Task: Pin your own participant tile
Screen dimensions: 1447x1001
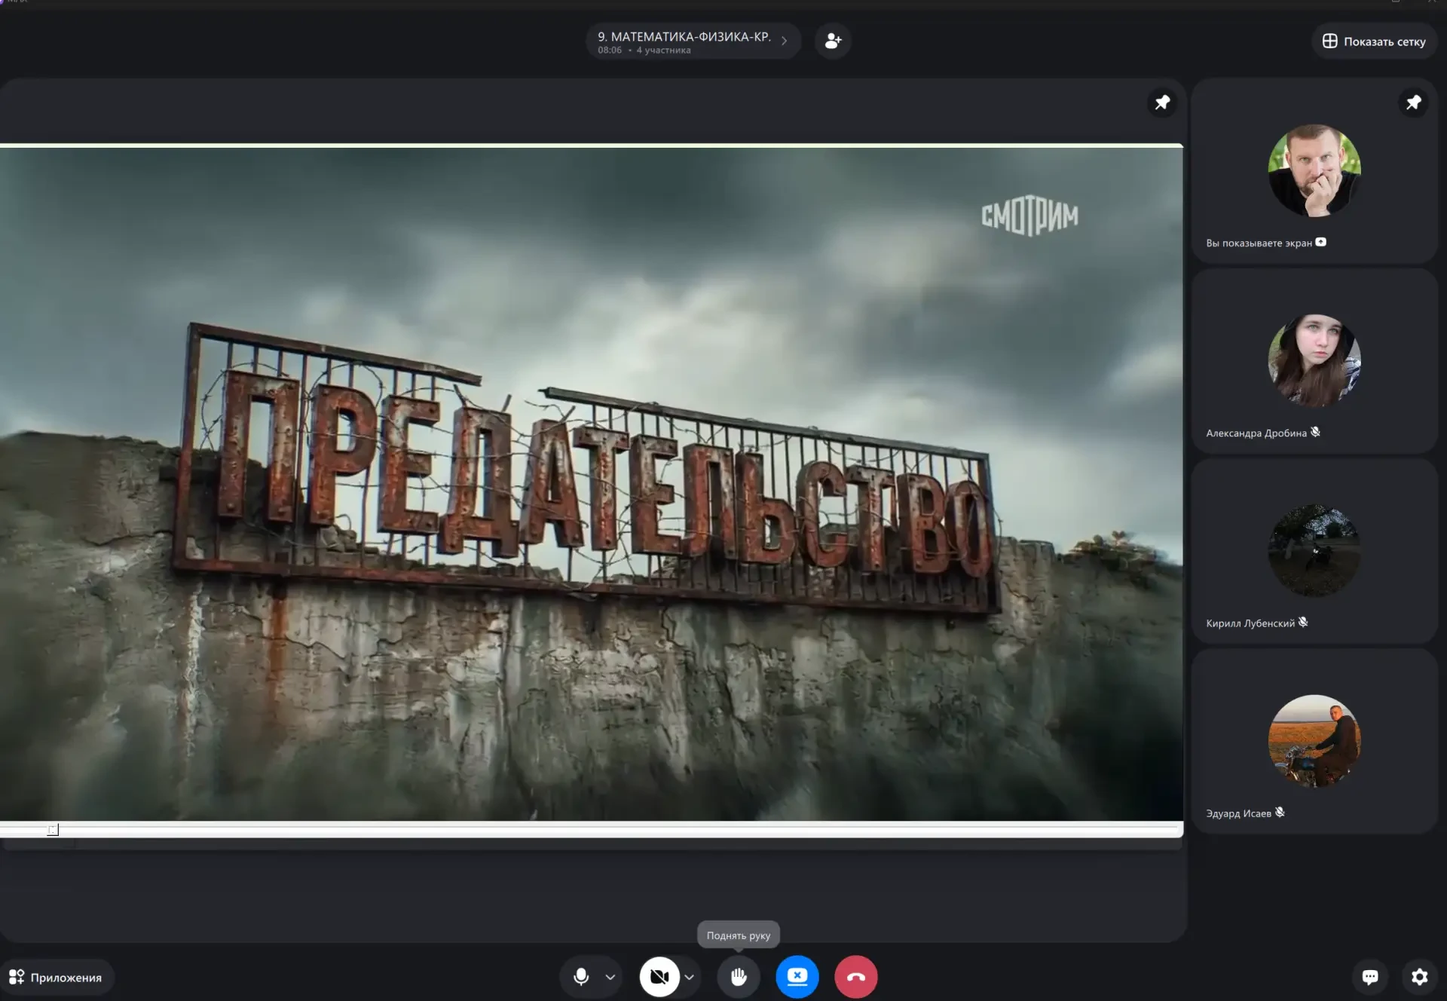Action: pos(1413,103)
